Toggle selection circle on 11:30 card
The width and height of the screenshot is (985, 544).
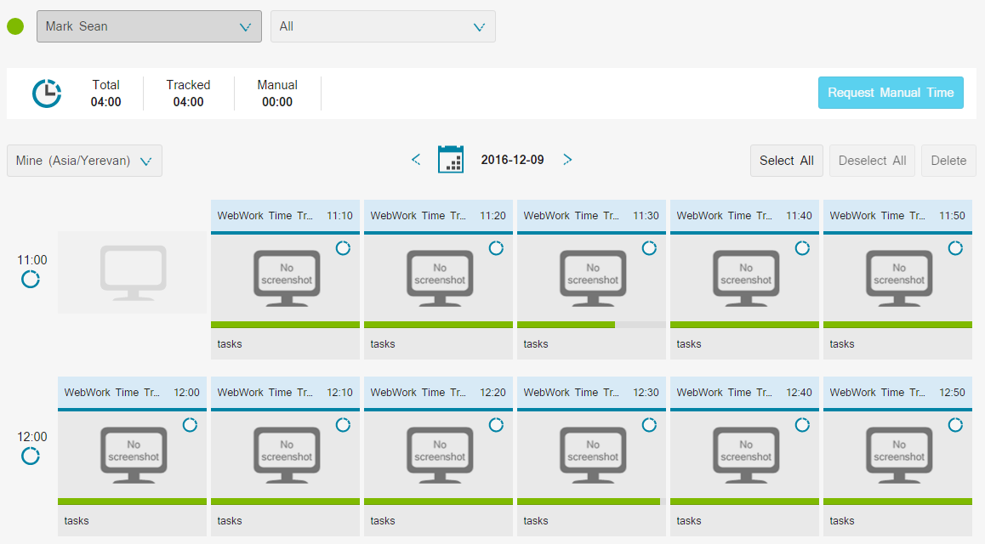point(649,248)
